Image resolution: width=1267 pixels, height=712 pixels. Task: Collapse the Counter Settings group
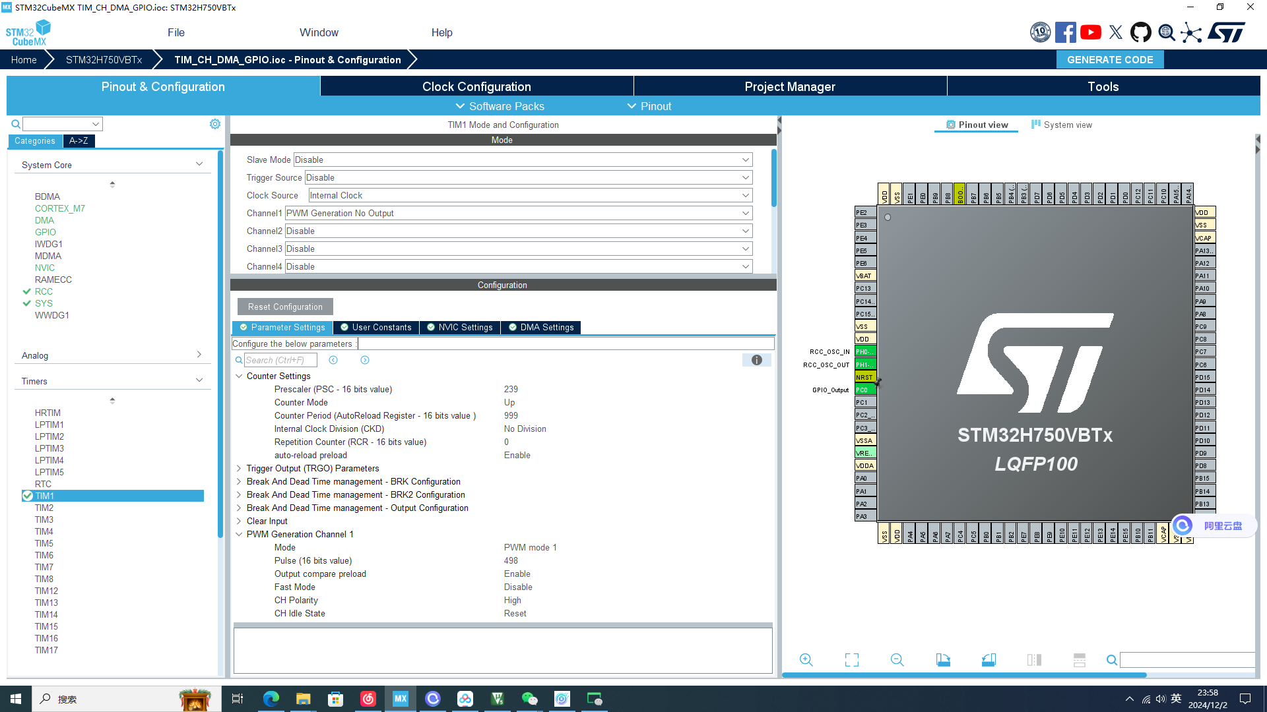point(239,376)
